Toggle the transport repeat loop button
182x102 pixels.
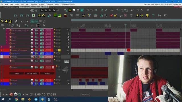pyautogui.click(x=20, y=94)
